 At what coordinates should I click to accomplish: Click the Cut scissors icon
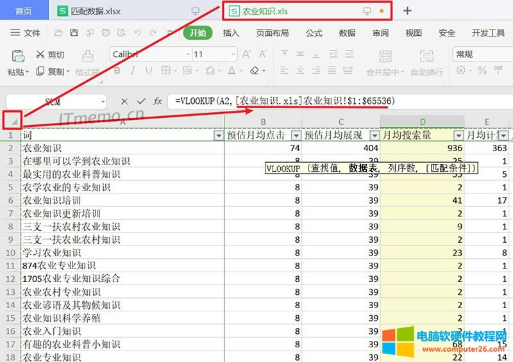41,55
